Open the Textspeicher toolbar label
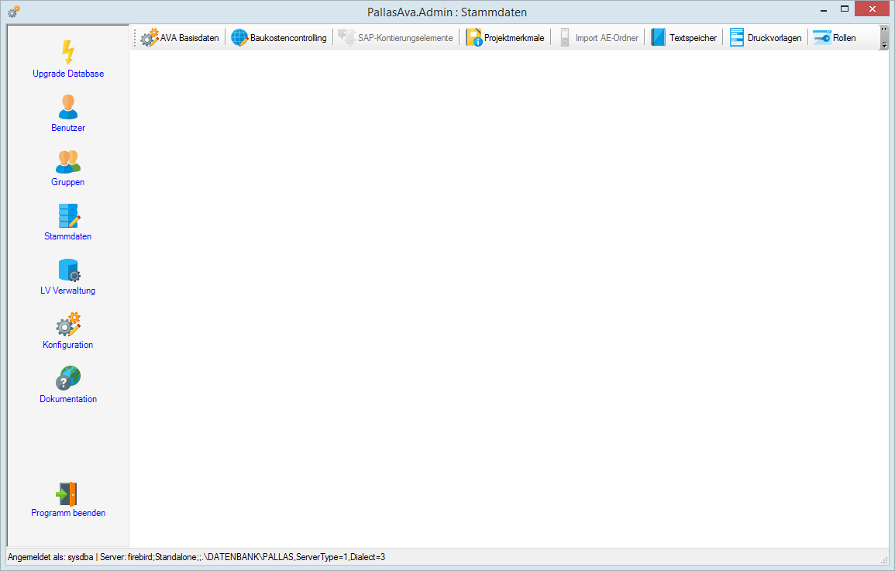895x571 pixels. (693, 38)
